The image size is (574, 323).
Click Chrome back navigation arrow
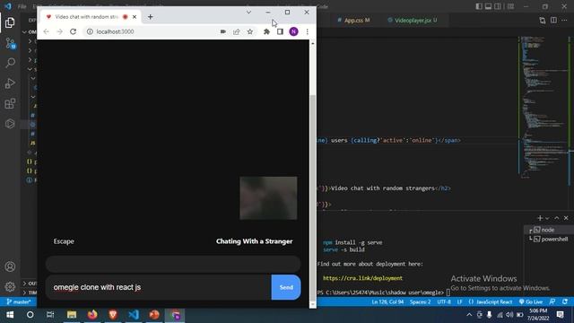point(46,32)
